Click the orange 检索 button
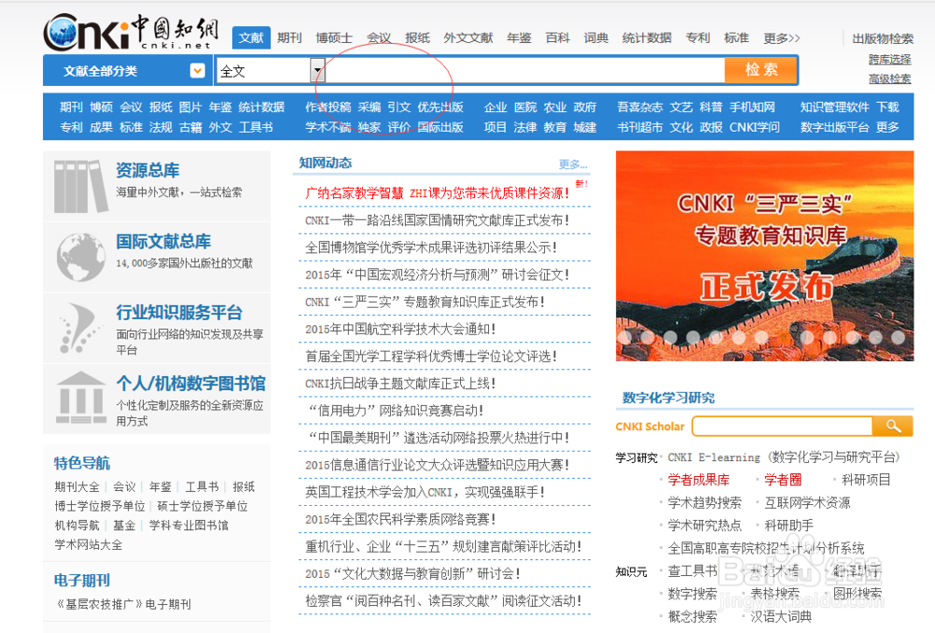Viewport: 935px width, 633px height. 761,70
